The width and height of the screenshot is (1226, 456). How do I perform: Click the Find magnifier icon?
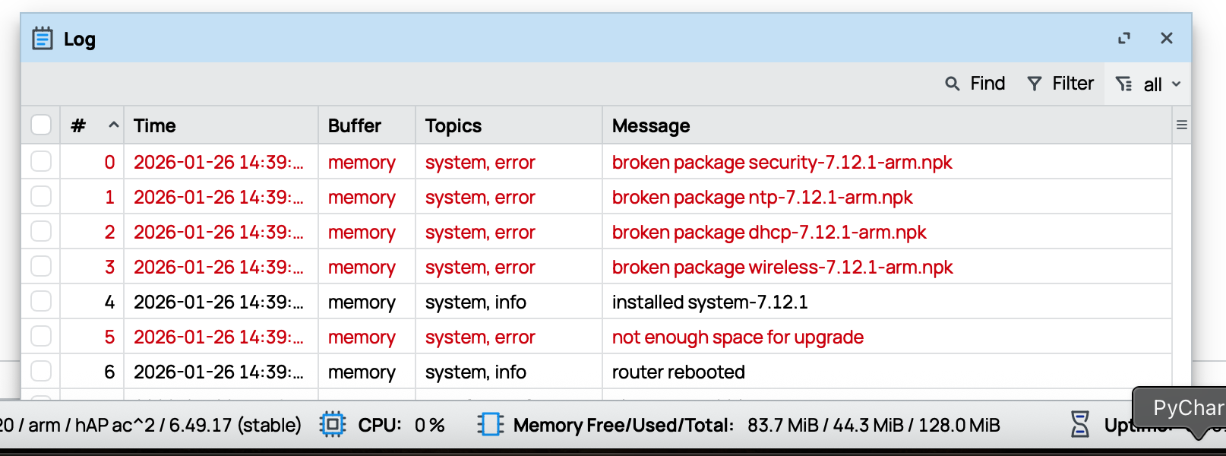[x=952, y=84]
